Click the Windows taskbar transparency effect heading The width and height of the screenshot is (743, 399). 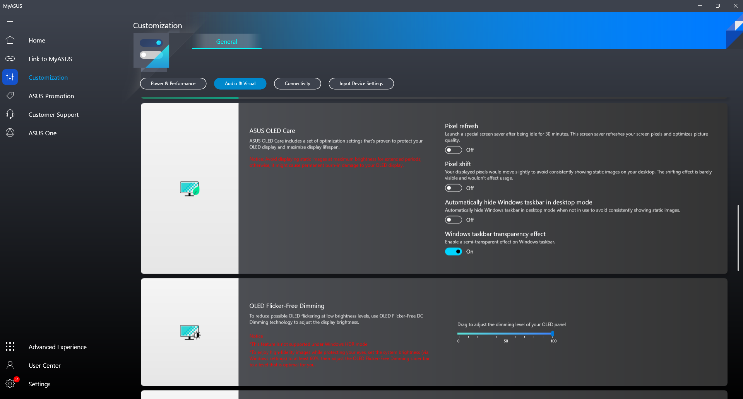[x=495, y=234]
